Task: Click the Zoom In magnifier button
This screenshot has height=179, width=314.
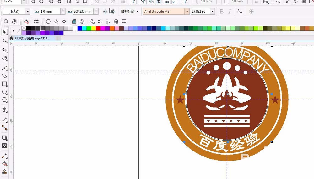Action: 33,2
